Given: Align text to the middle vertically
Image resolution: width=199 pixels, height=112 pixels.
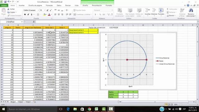Looking at the screenshot, I should 59,10.
